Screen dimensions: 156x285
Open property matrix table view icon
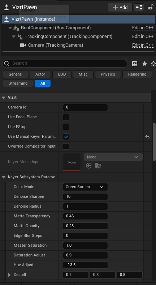pyautogui.click(x=135, y=64)
